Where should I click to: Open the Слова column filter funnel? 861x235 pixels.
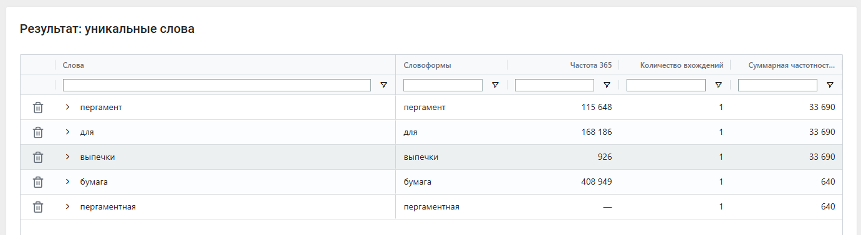(x=383, y=85)
